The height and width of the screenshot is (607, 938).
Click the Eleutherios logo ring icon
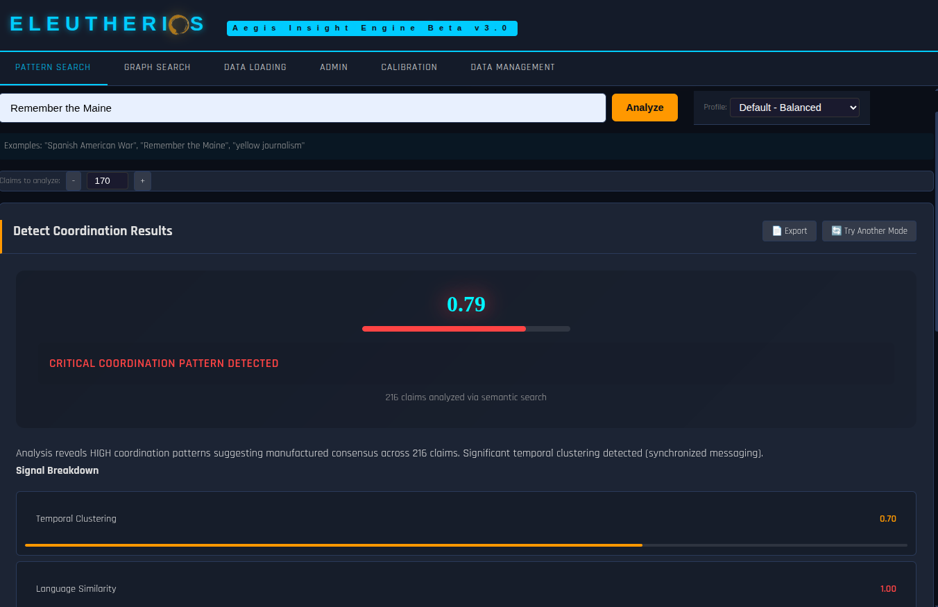click(180, 26)
